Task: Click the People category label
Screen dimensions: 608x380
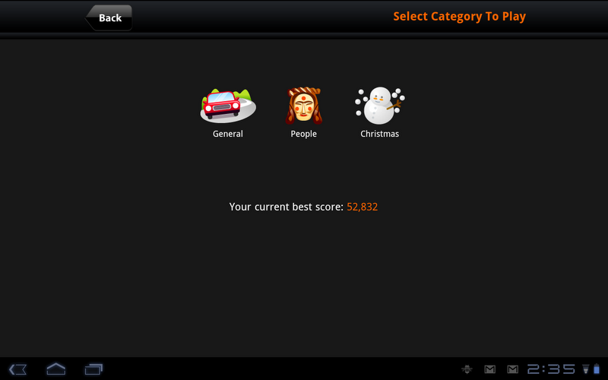Action: 303,135
